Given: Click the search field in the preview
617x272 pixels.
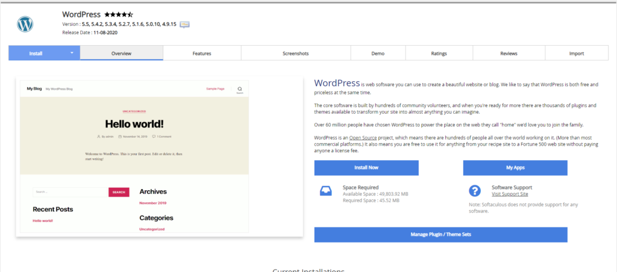Looking at the screenshot, I should pyautogui.click(x=70, y=192).
